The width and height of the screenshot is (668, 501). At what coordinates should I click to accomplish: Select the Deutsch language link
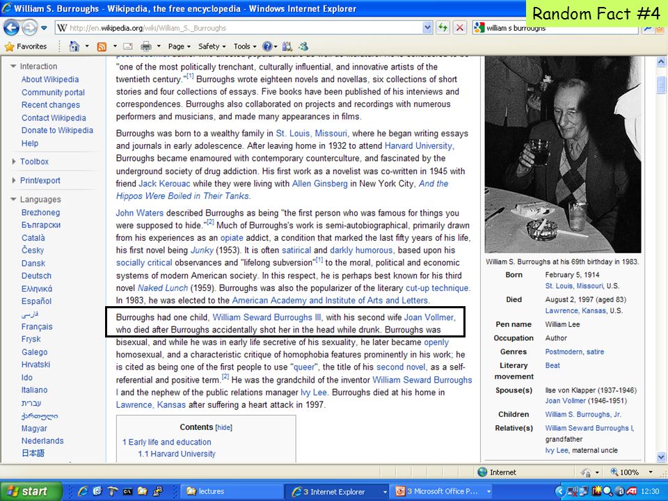[36, 276]
